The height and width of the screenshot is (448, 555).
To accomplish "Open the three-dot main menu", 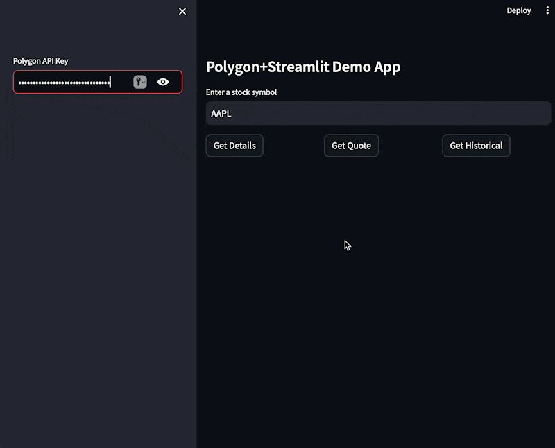I will coord(547,10).
